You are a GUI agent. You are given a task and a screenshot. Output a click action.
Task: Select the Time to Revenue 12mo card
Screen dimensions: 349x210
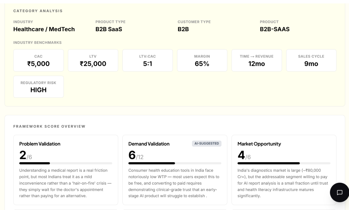tap(257, 60)
